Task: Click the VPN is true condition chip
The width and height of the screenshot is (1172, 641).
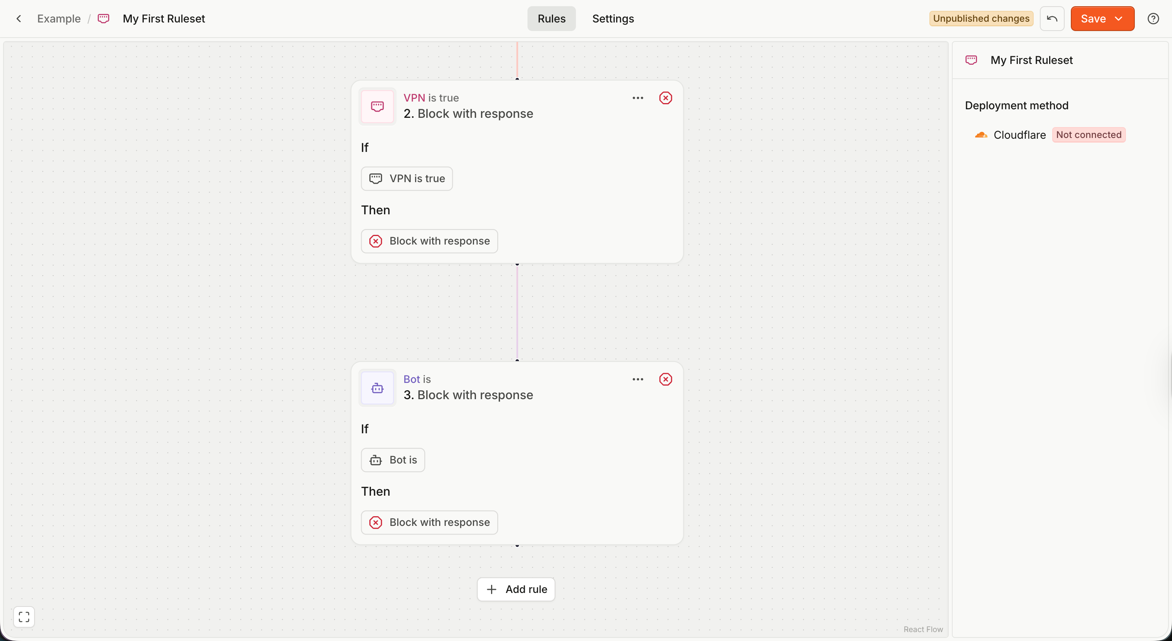Action: (406, 178)
